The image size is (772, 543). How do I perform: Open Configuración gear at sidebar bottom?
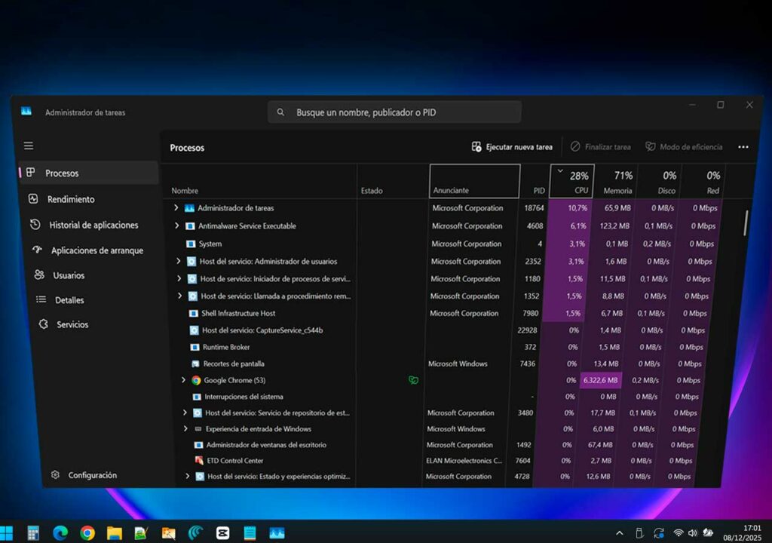92,475
